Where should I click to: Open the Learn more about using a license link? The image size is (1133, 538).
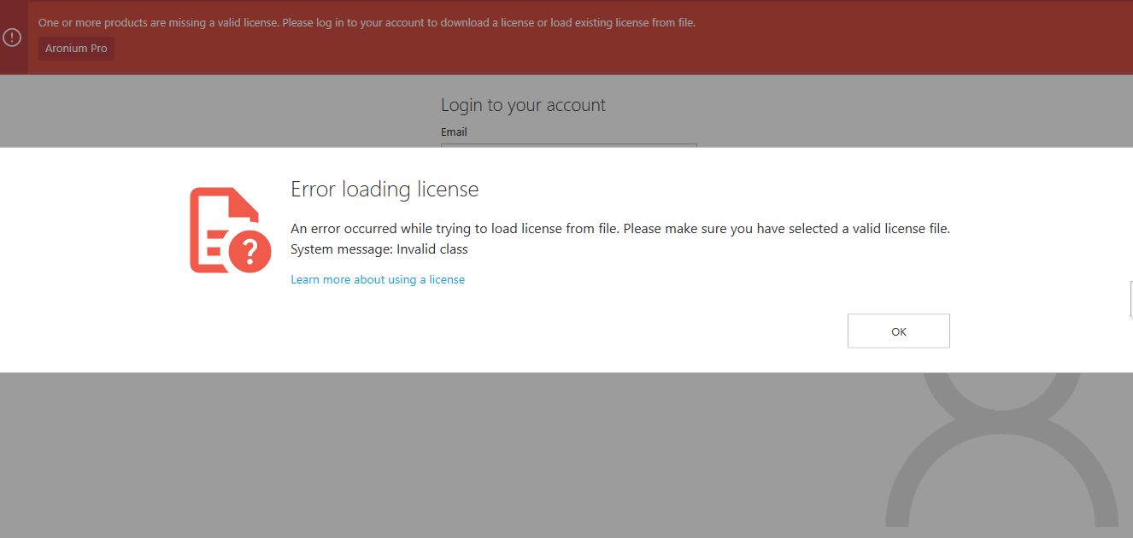tap(378, 279)
